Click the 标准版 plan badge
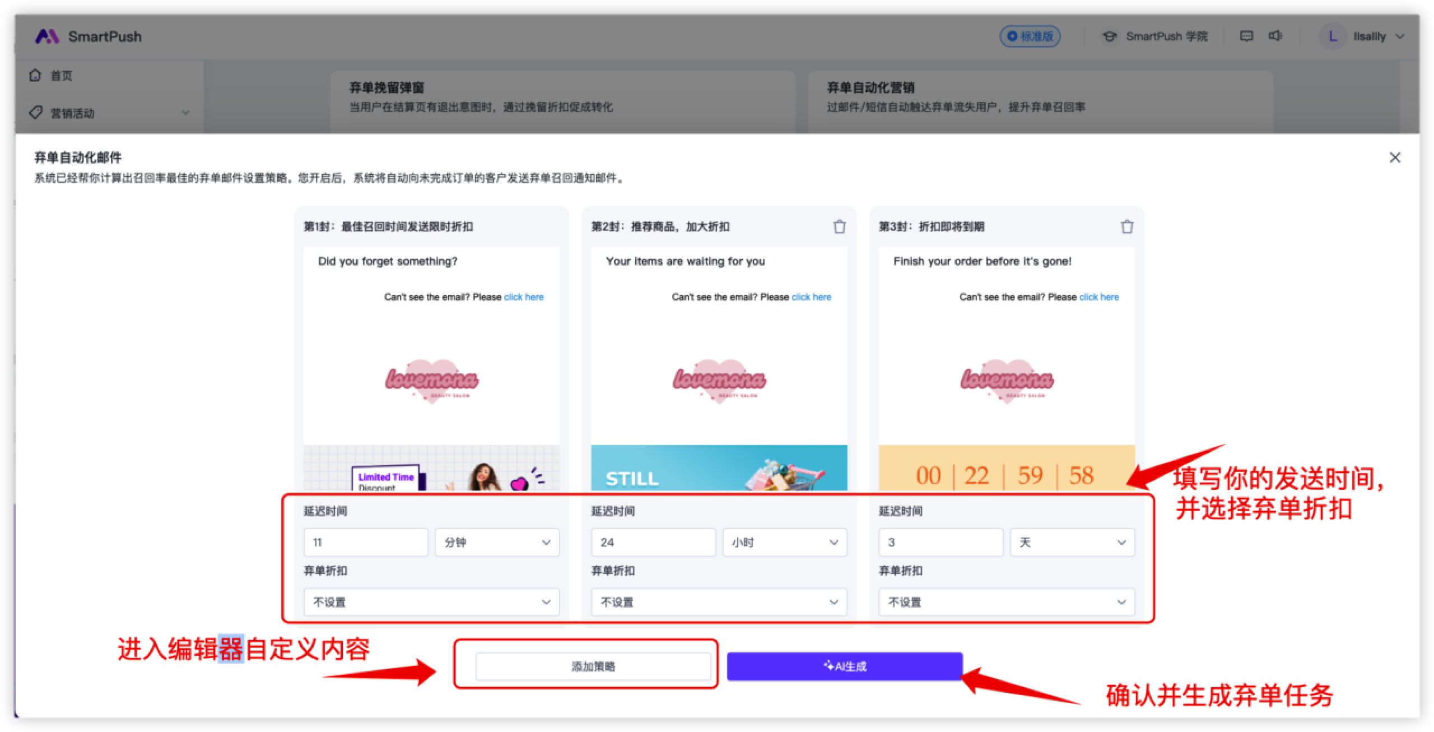The height and width of the screenshot is (732, 1434). click(1030, 36)
